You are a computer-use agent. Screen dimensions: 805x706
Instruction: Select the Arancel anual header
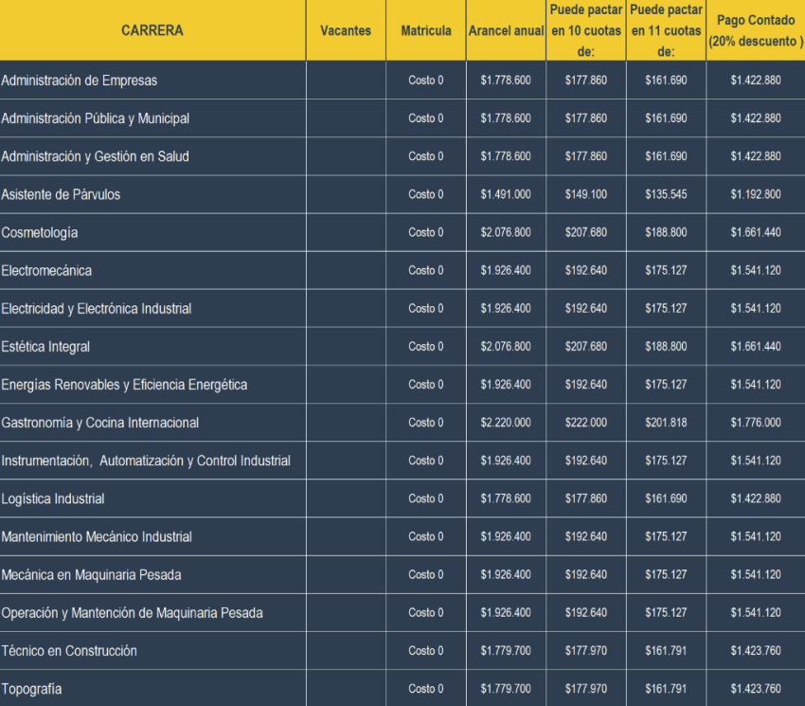[x=505, y=29]
